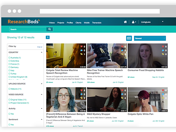
Task: Click the comment bubble on French Vegetarian video
Action: click(81, 94)
